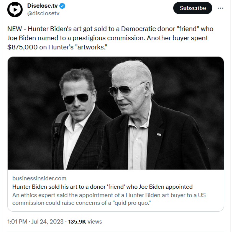Click the @disclosetv handle
233x232 pixels.
point(43,14)
